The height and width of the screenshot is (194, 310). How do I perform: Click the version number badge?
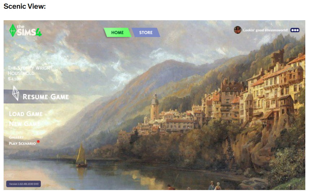23,184
